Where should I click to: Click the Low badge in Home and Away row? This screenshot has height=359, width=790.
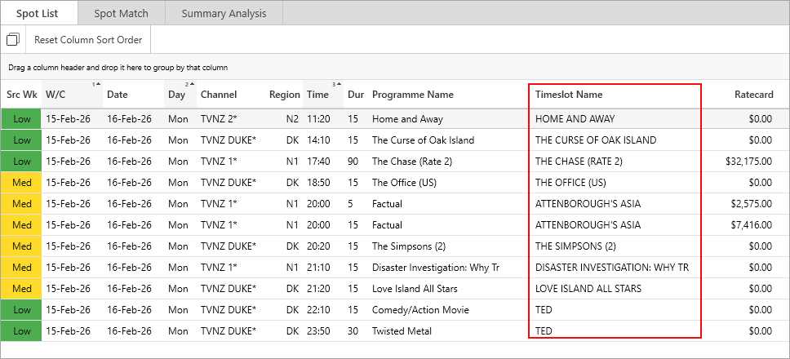22,119
